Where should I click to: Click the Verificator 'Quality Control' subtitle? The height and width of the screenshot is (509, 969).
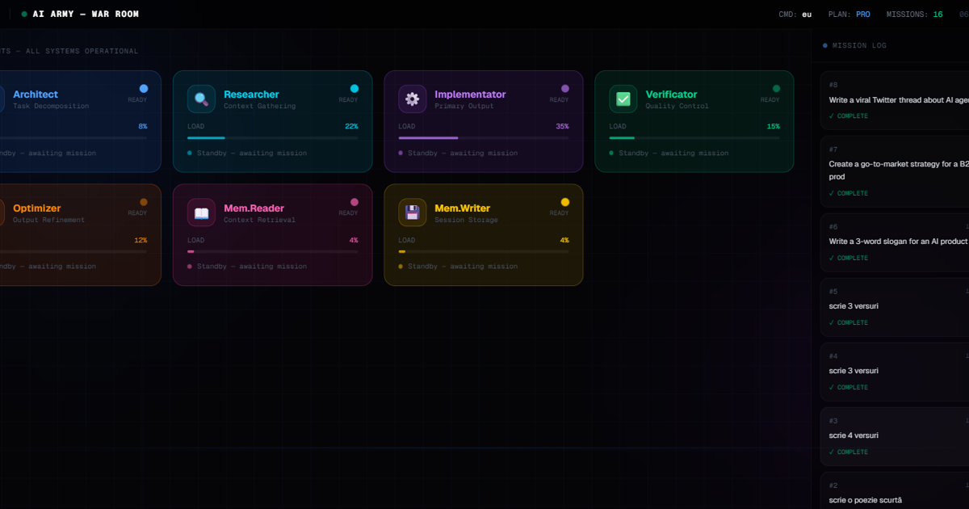coord(677,106)
